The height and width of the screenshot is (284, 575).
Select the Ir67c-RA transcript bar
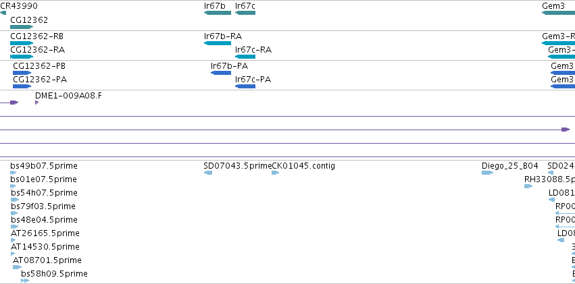(x=245, y=57)
